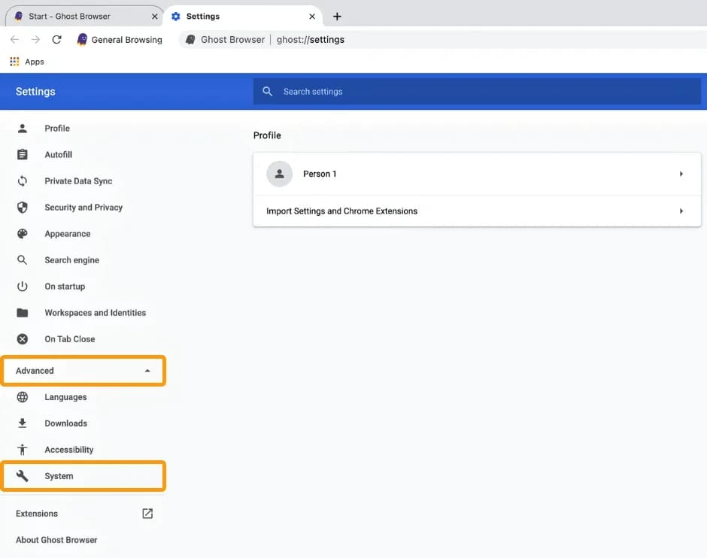The height and width of the screenshot is (558, 707).
Task: Open About Ghost Browser
Action: 56,540
